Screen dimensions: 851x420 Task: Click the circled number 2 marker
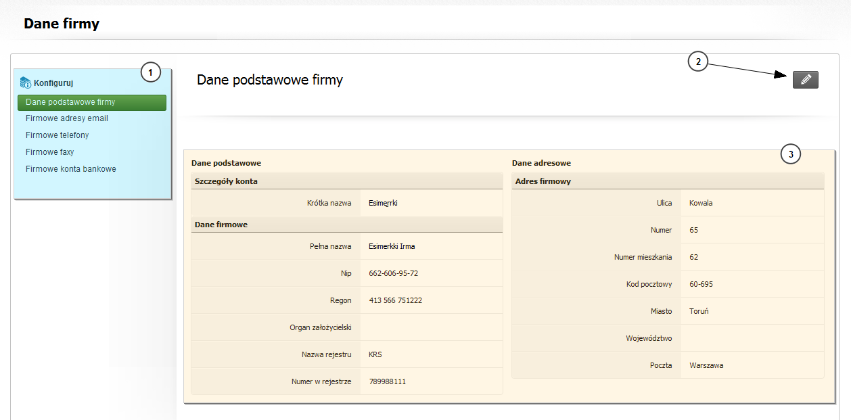[698, 62]
